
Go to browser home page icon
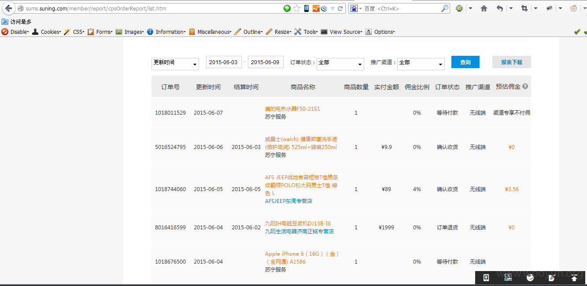484,8
